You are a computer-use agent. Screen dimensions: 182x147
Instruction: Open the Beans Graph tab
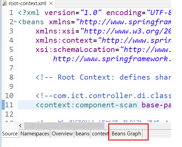(126, 134)
